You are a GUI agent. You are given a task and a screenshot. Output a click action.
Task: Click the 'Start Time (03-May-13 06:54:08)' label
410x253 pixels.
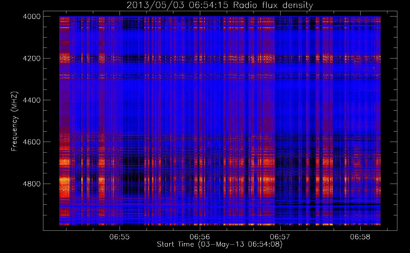tap(220, 244)
